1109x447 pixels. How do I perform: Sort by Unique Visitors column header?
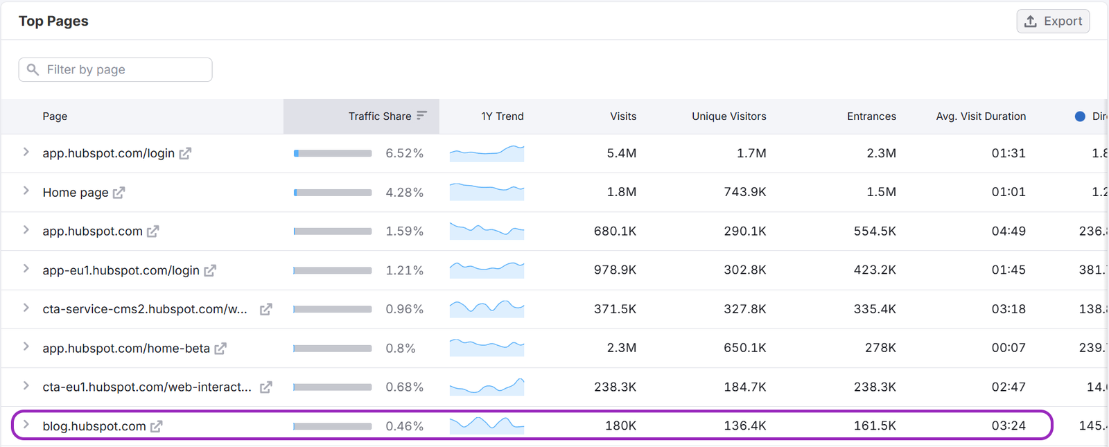pyautogui.click(x=728, y=116)
